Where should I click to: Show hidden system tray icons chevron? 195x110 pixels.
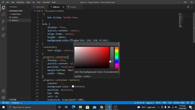[x=158, y=107]
